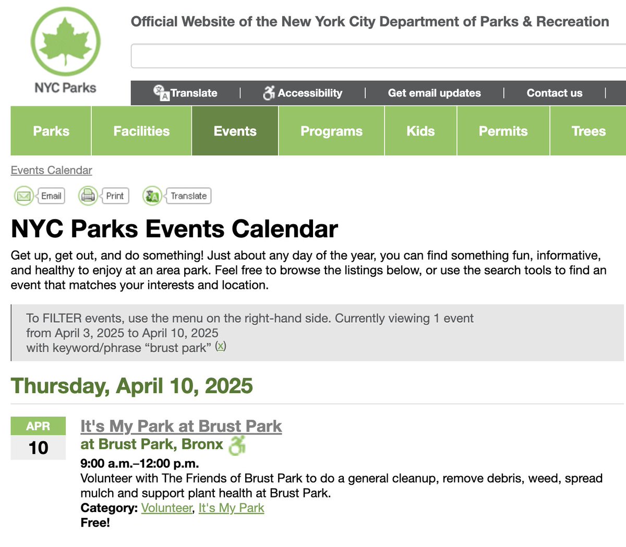Screen dimensions: 626x547
Task: Click the wheelchair accessible icon beside Brust Park, Bronx
Action: [x=237, y=445]
